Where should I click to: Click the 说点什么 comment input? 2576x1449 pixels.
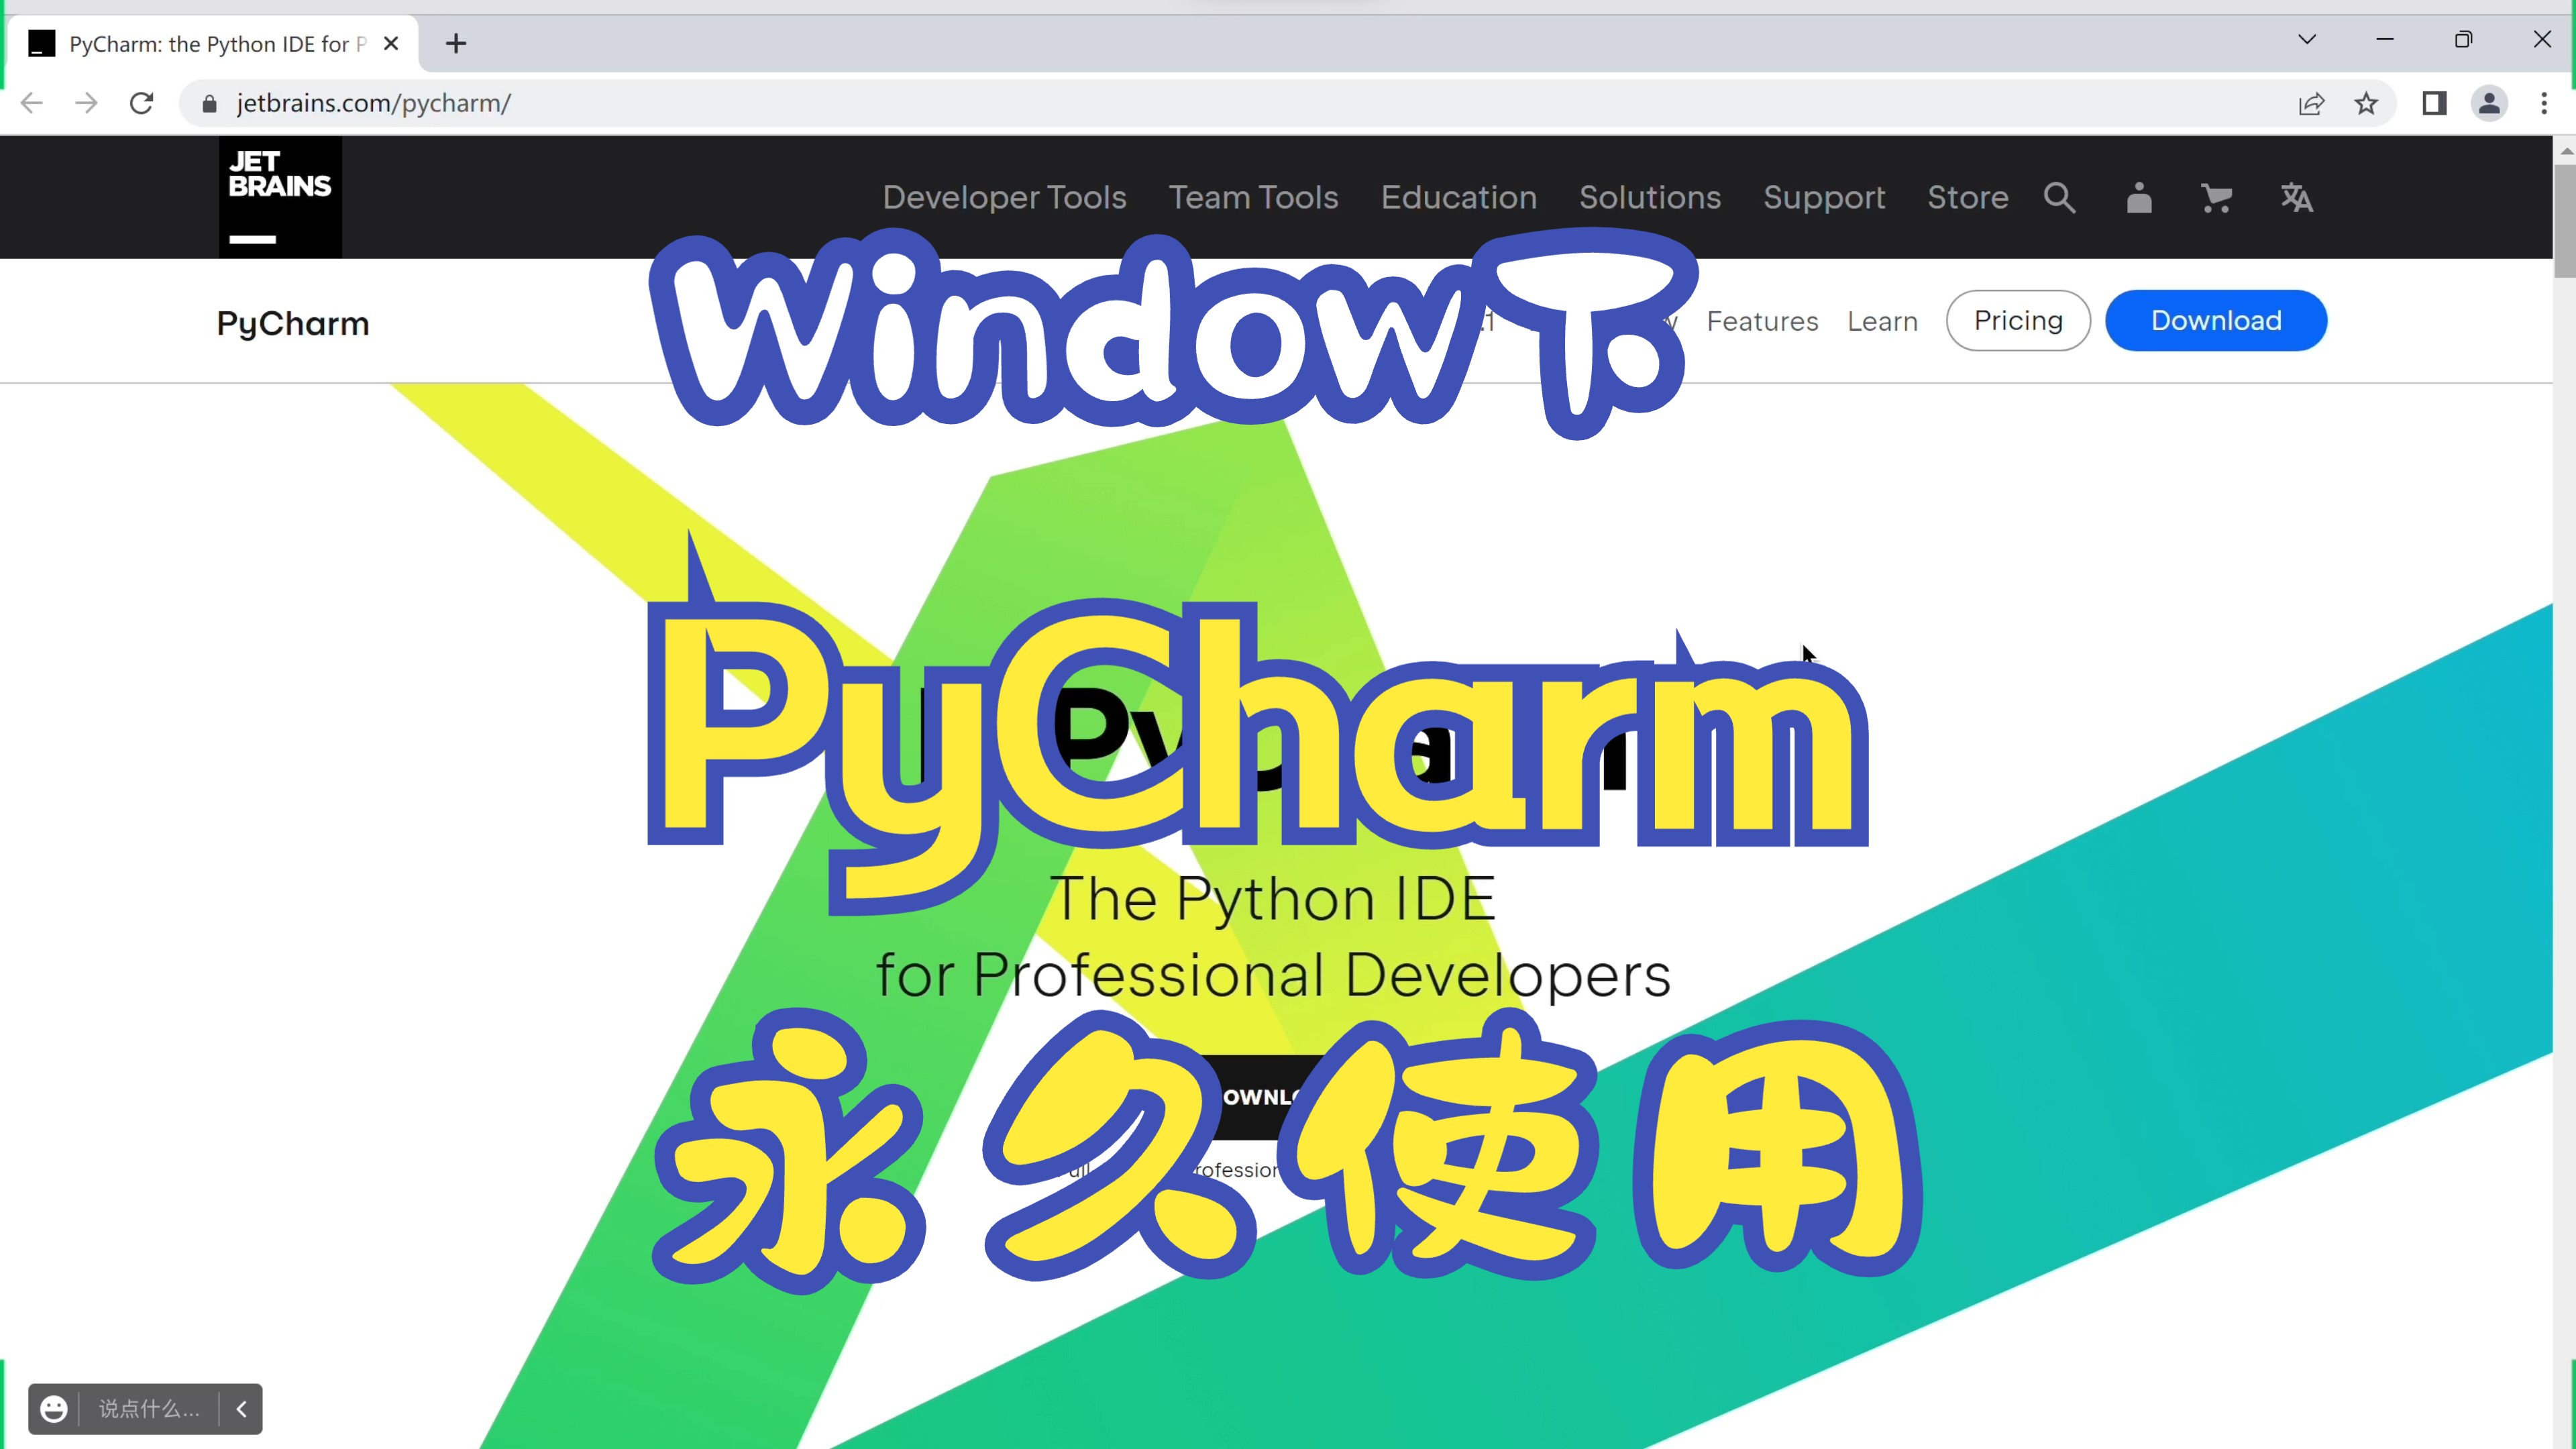149,1408
